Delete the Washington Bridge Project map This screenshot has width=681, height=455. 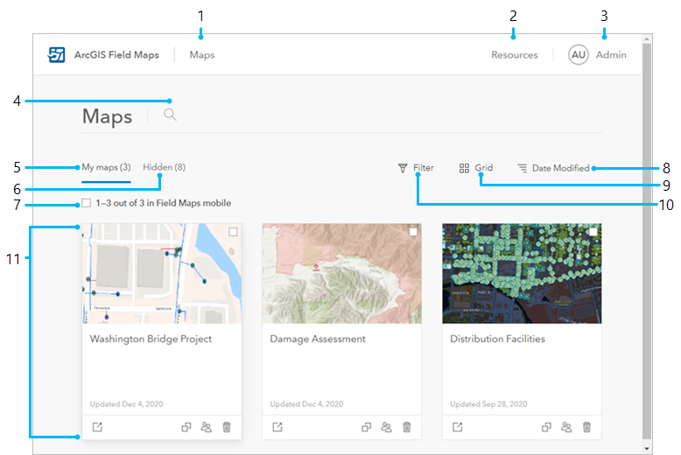(x=227, y=427)
